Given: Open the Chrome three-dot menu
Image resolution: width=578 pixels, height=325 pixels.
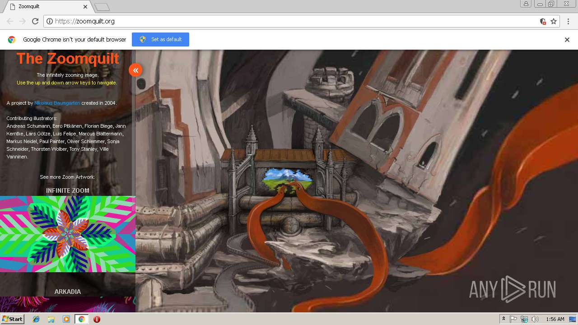Looking at the screenshot, I should [567, 21].
